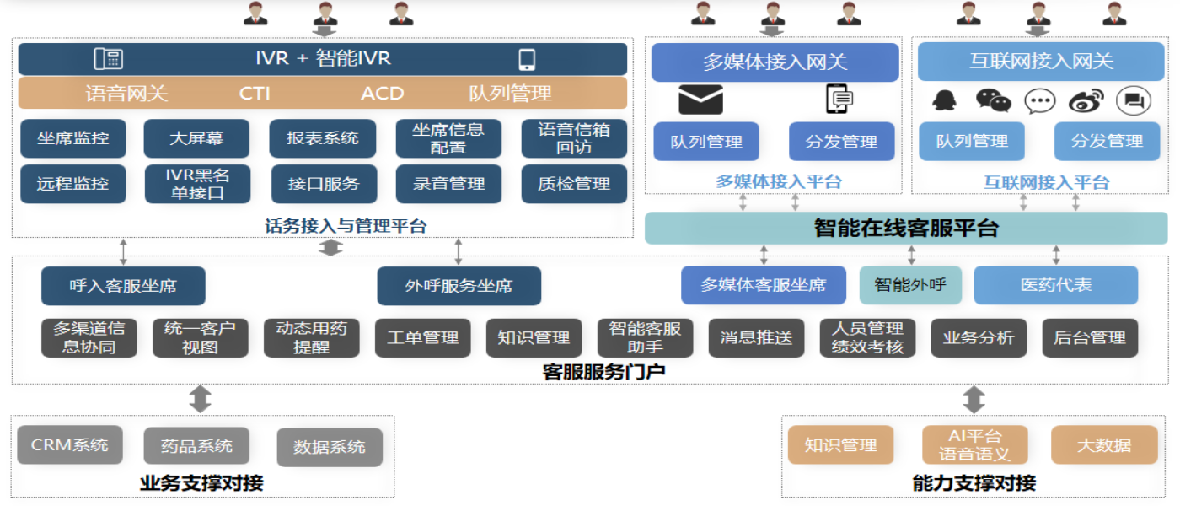The height and width of the screenshot is (506, 1180).
Task: Select the 坐席监控 box
Action: [73, 138]
